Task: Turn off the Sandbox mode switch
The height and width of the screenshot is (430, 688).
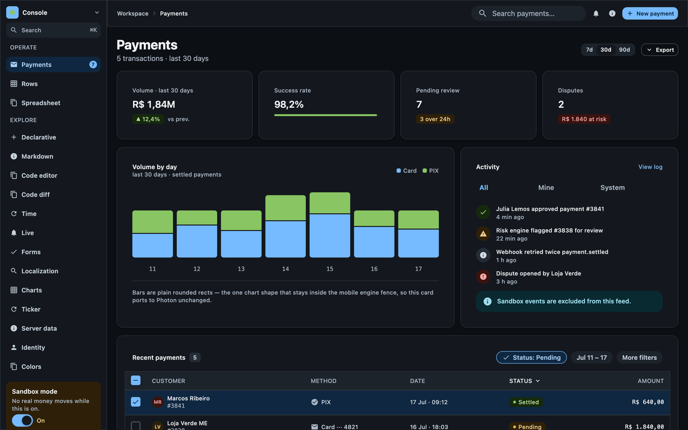Action: pos(22,420)
